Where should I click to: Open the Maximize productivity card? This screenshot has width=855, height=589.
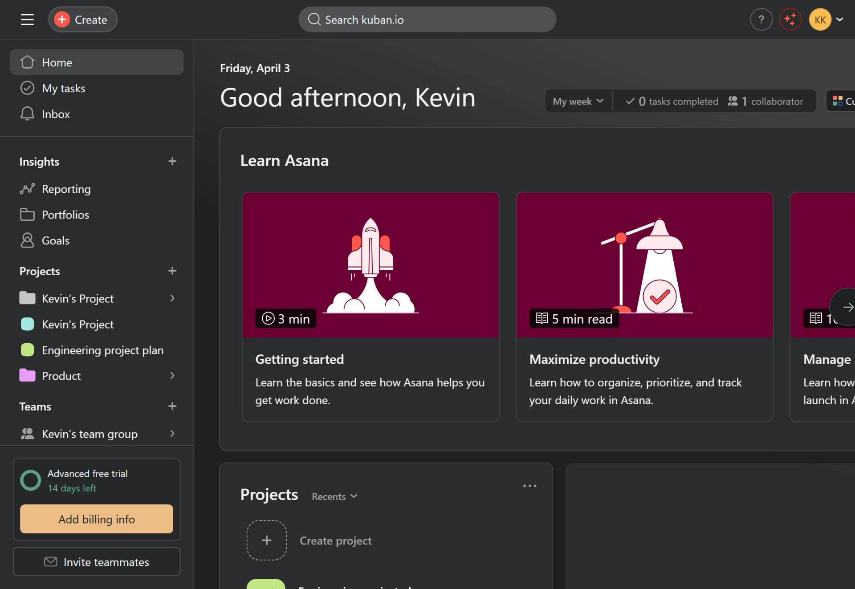pyautogui.click(x=644, y=307)
